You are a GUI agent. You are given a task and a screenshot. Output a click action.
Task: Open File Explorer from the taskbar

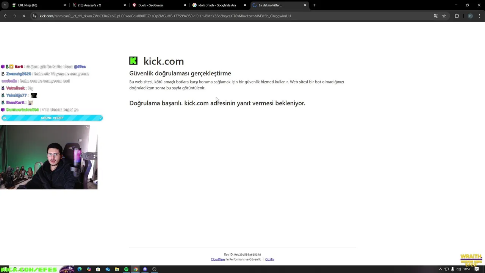(117, 269)
